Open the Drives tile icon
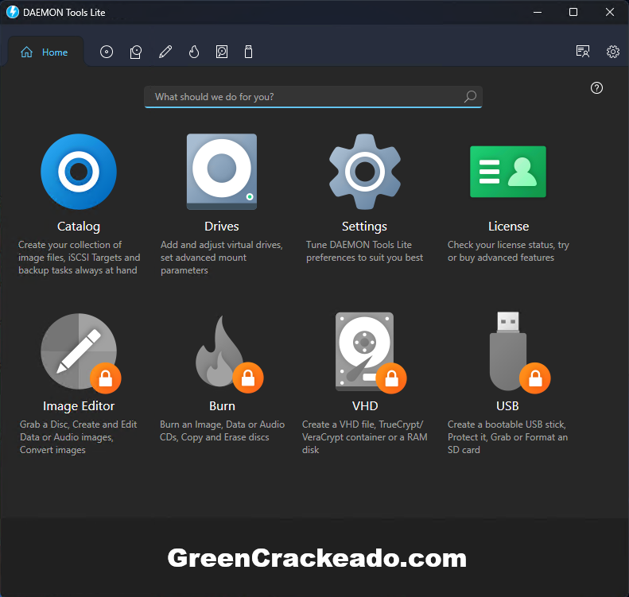 point(222,172)
